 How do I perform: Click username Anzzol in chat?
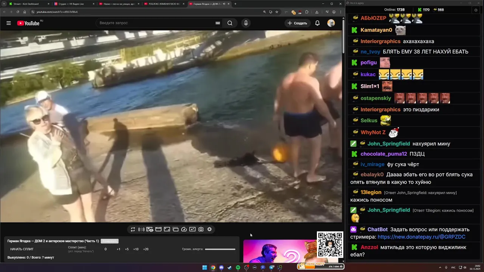369,247
